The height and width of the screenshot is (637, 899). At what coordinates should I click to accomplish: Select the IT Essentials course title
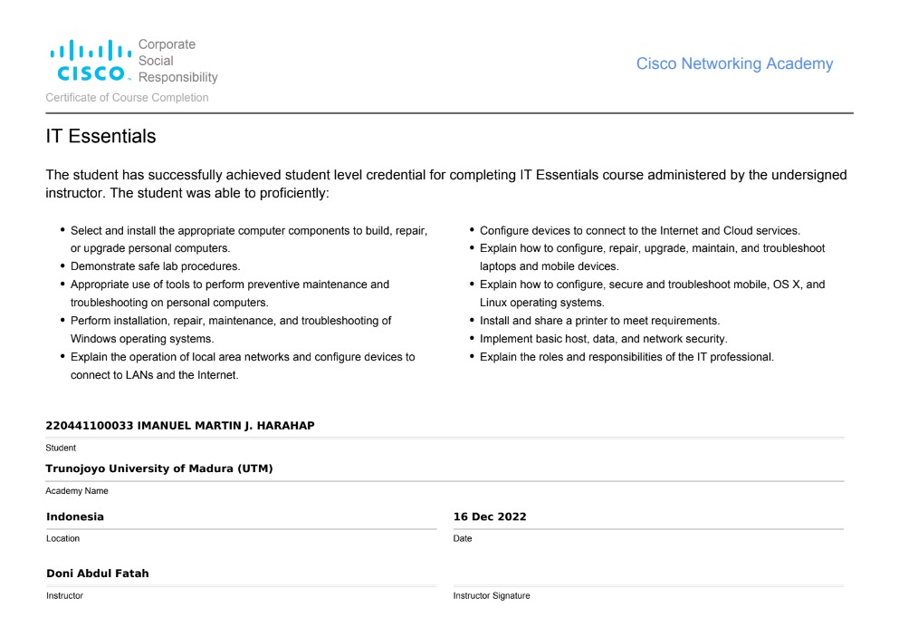[100, 137]
